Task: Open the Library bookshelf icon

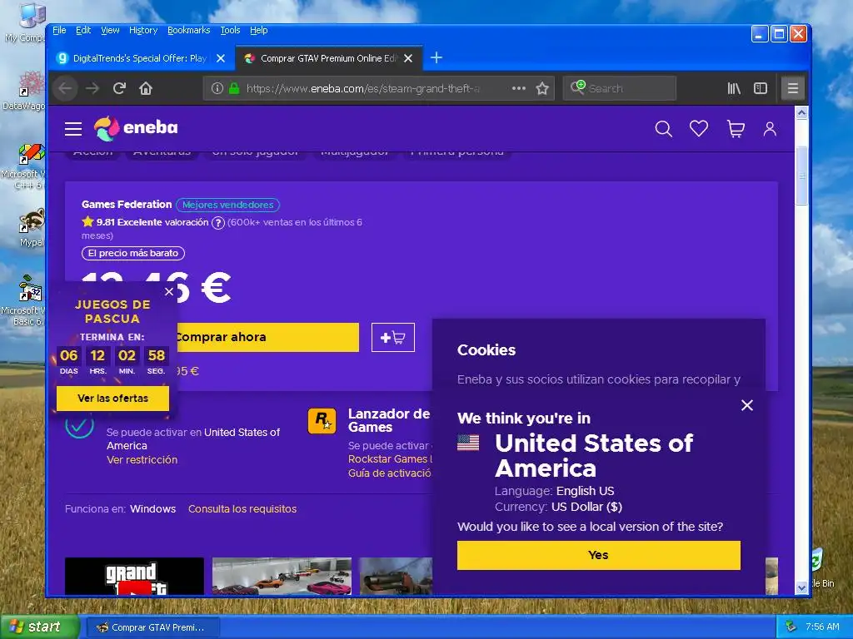Action: tap(734, 88)
